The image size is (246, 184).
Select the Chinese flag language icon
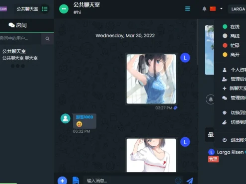213,8
